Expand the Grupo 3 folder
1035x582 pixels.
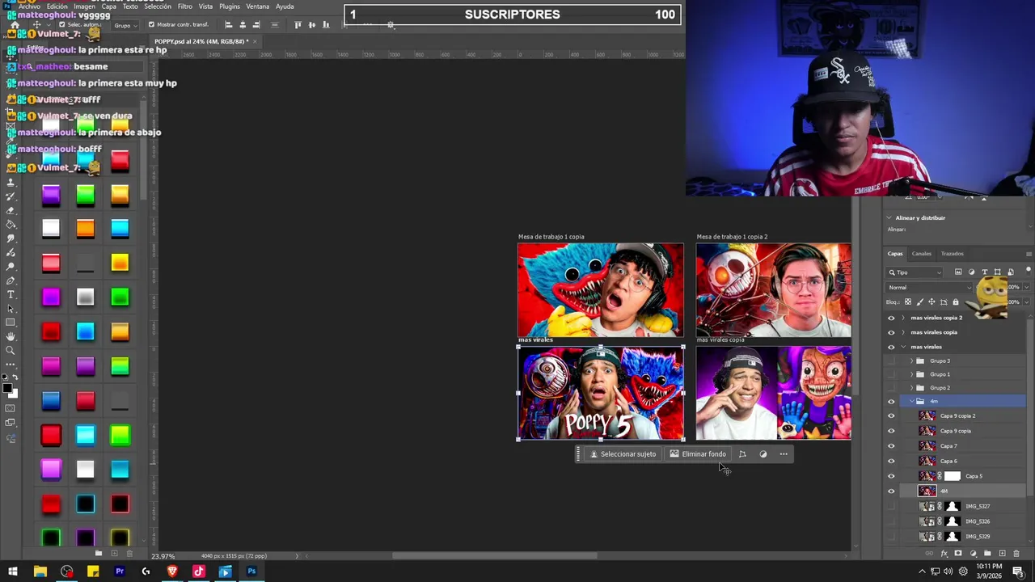click(x=912, y=361)
